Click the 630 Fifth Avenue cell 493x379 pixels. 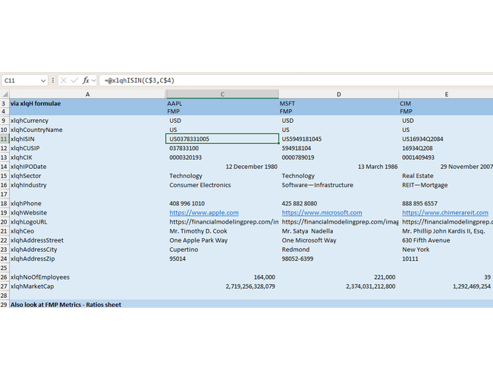coord(446,240)
